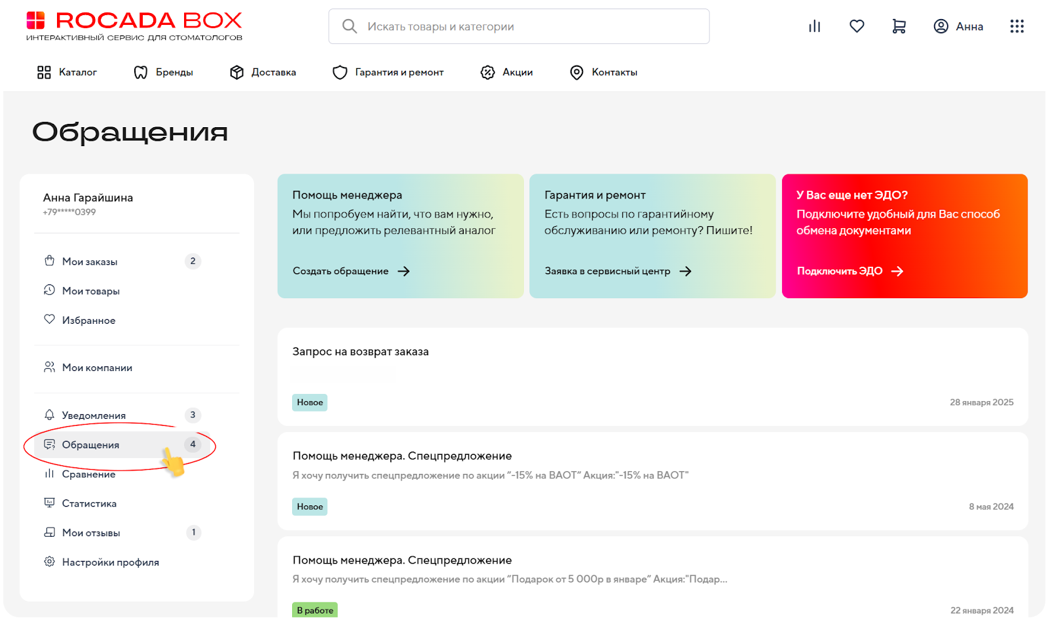1048x639 pixels.
Task: Open Сравнение sidebar link
Action: pos(88,474)
